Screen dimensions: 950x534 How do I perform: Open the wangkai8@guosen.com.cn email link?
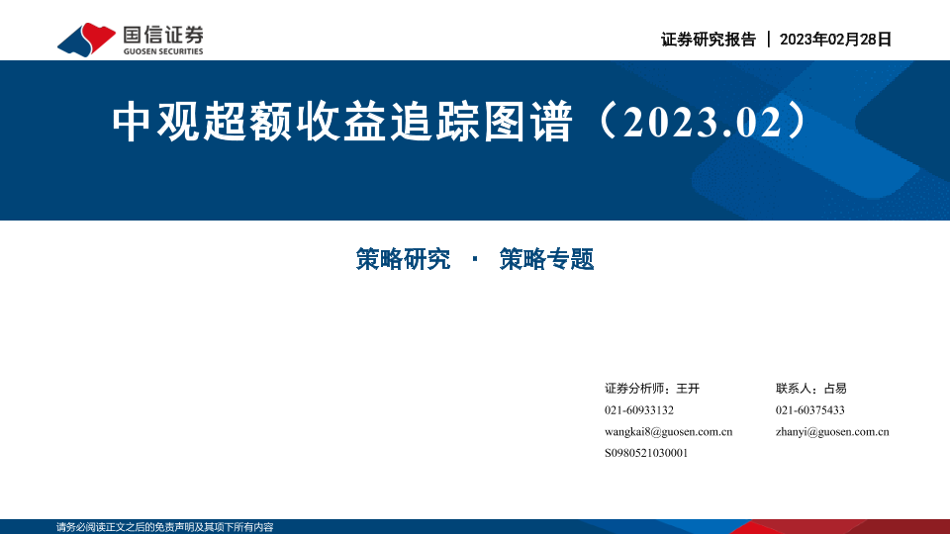tap(668, 432)
